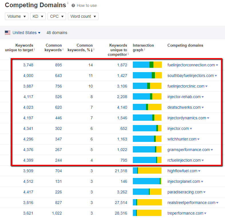Image resolution: width=225 pixels, height=218 pixels.
Task: Click unique-to-competitor value 4,140
Action: pyautogui.click(x=122, y=107)
